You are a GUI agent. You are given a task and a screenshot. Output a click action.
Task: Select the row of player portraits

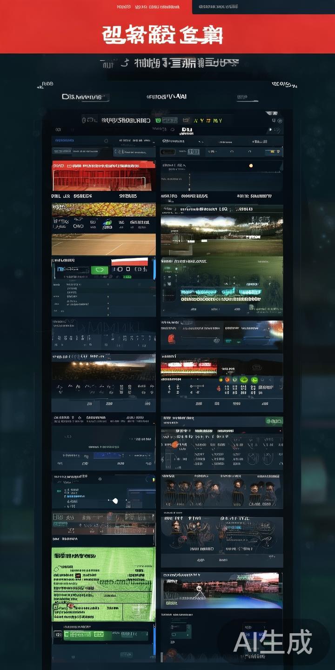(x=221, y=491)
